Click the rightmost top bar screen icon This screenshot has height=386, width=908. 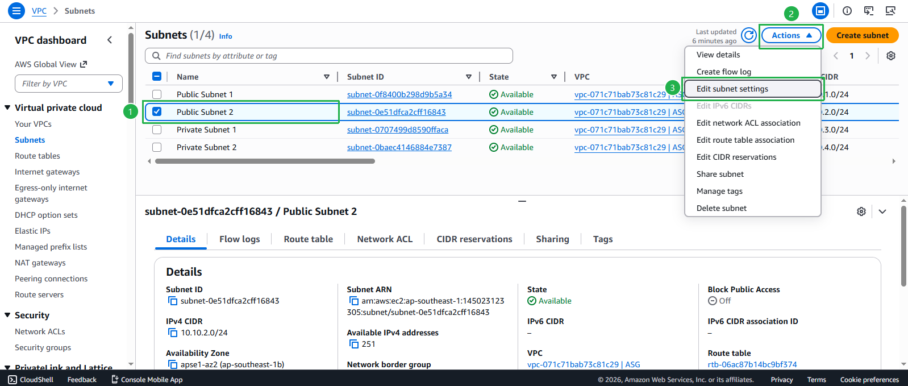coord(890,11)
